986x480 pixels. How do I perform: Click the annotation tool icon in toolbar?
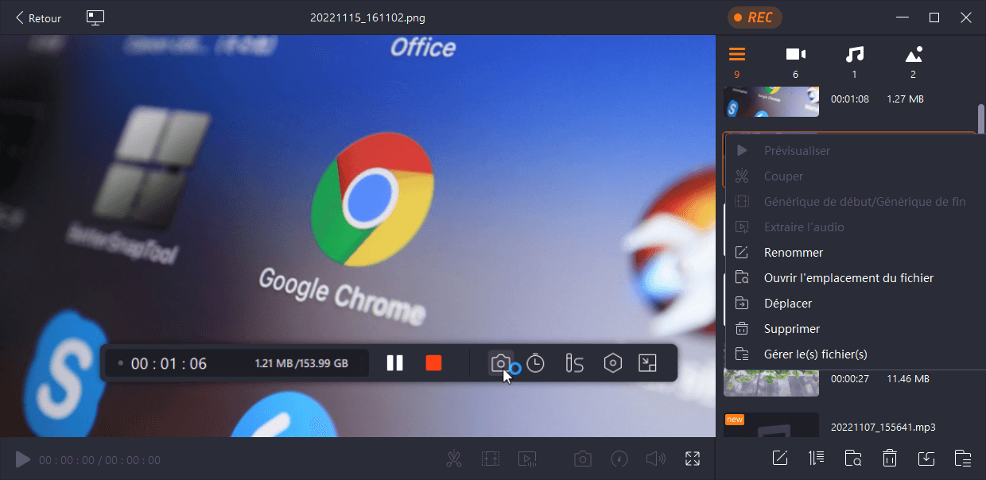pos(574,363)
